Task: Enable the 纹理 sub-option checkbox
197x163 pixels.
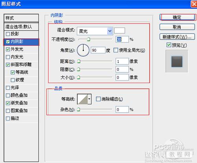Action: coord(13,80)
